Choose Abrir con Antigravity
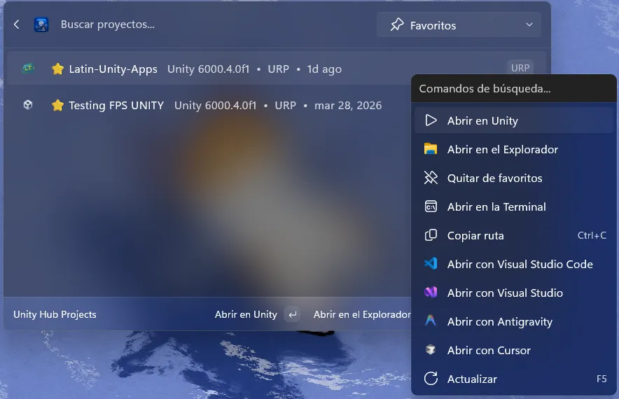The image size is (619, 399). 513,321
